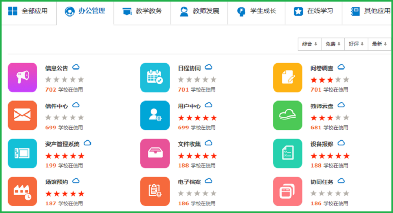This screenshot has height=213, width=393.
Task: Open the 信件中心 envelope app icon
Action: [22, 115]
